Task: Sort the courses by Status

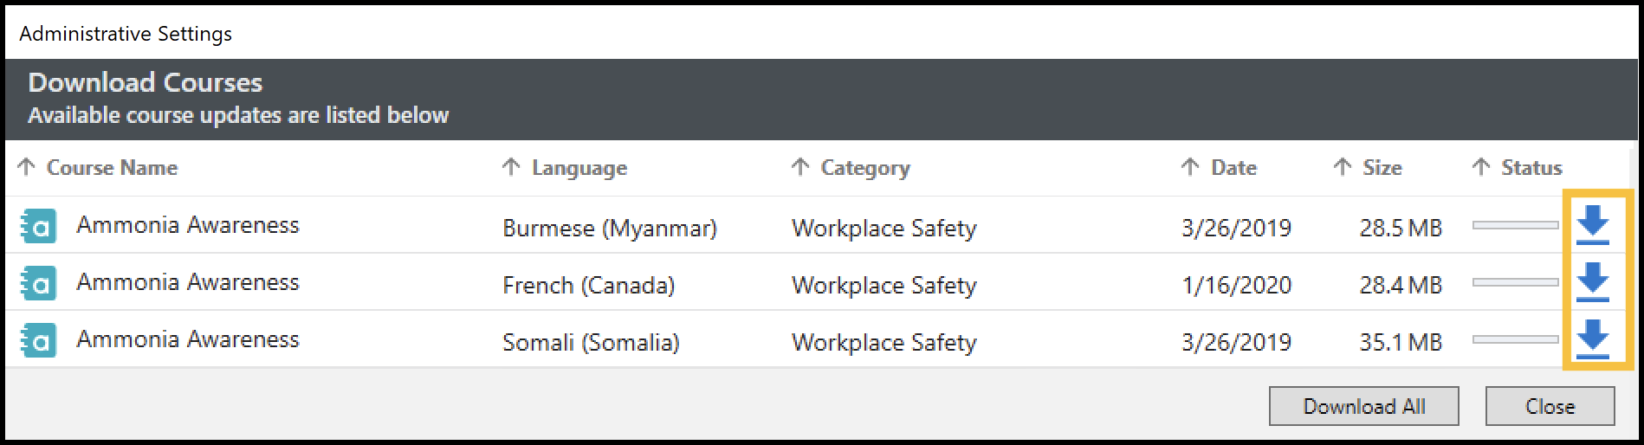Action: point(1531,168)
